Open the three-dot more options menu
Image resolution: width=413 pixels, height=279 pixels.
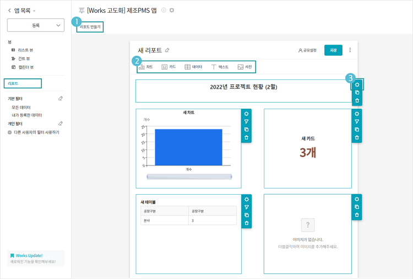[350, 50]
